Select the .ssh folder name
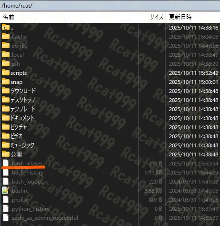 (15, 64)
